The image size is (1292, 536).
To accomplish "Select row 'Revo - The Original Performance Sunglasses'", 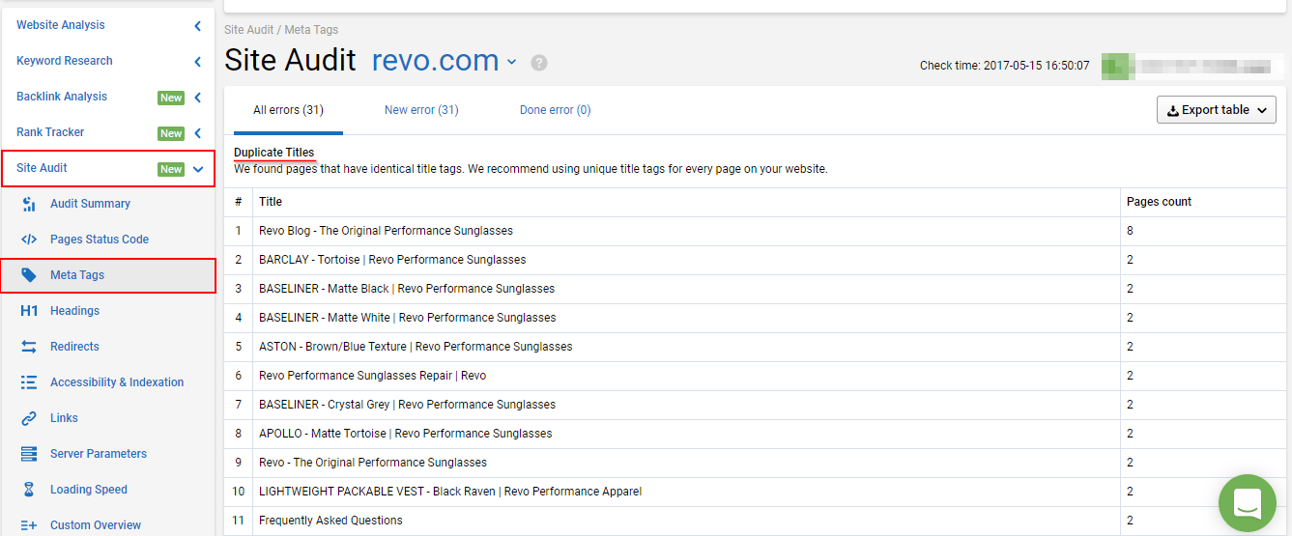I will 373,463.
